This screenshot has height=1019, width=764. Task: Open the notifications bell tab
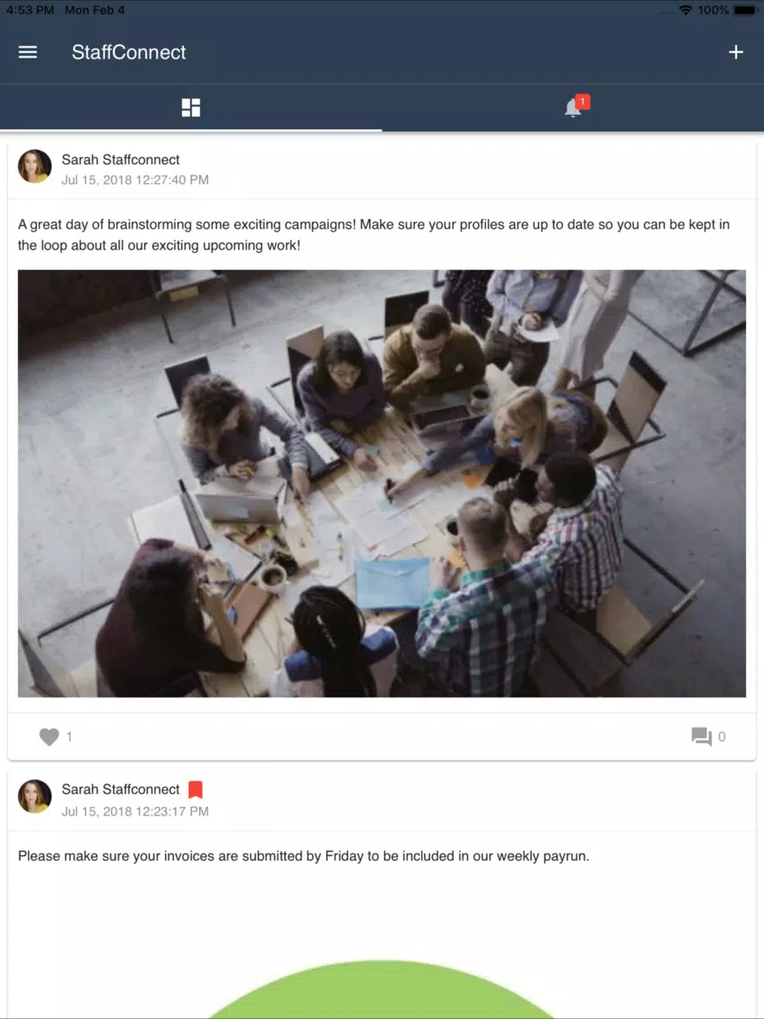click(x=572, y=108)
